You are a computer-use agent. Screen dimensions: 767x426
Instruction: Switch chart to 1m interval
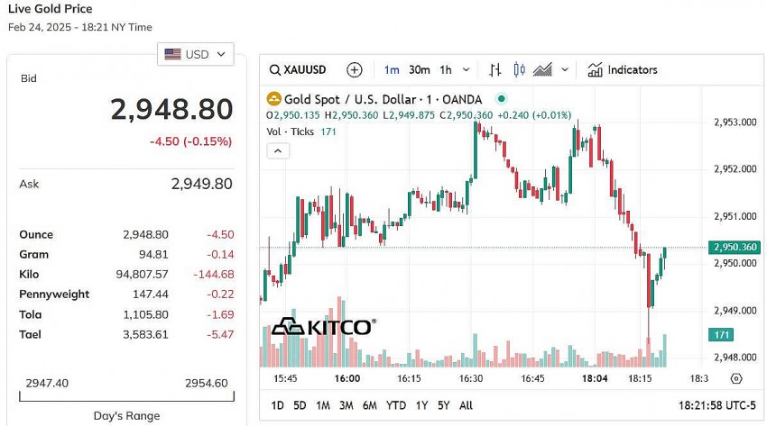tap(392, 69)
